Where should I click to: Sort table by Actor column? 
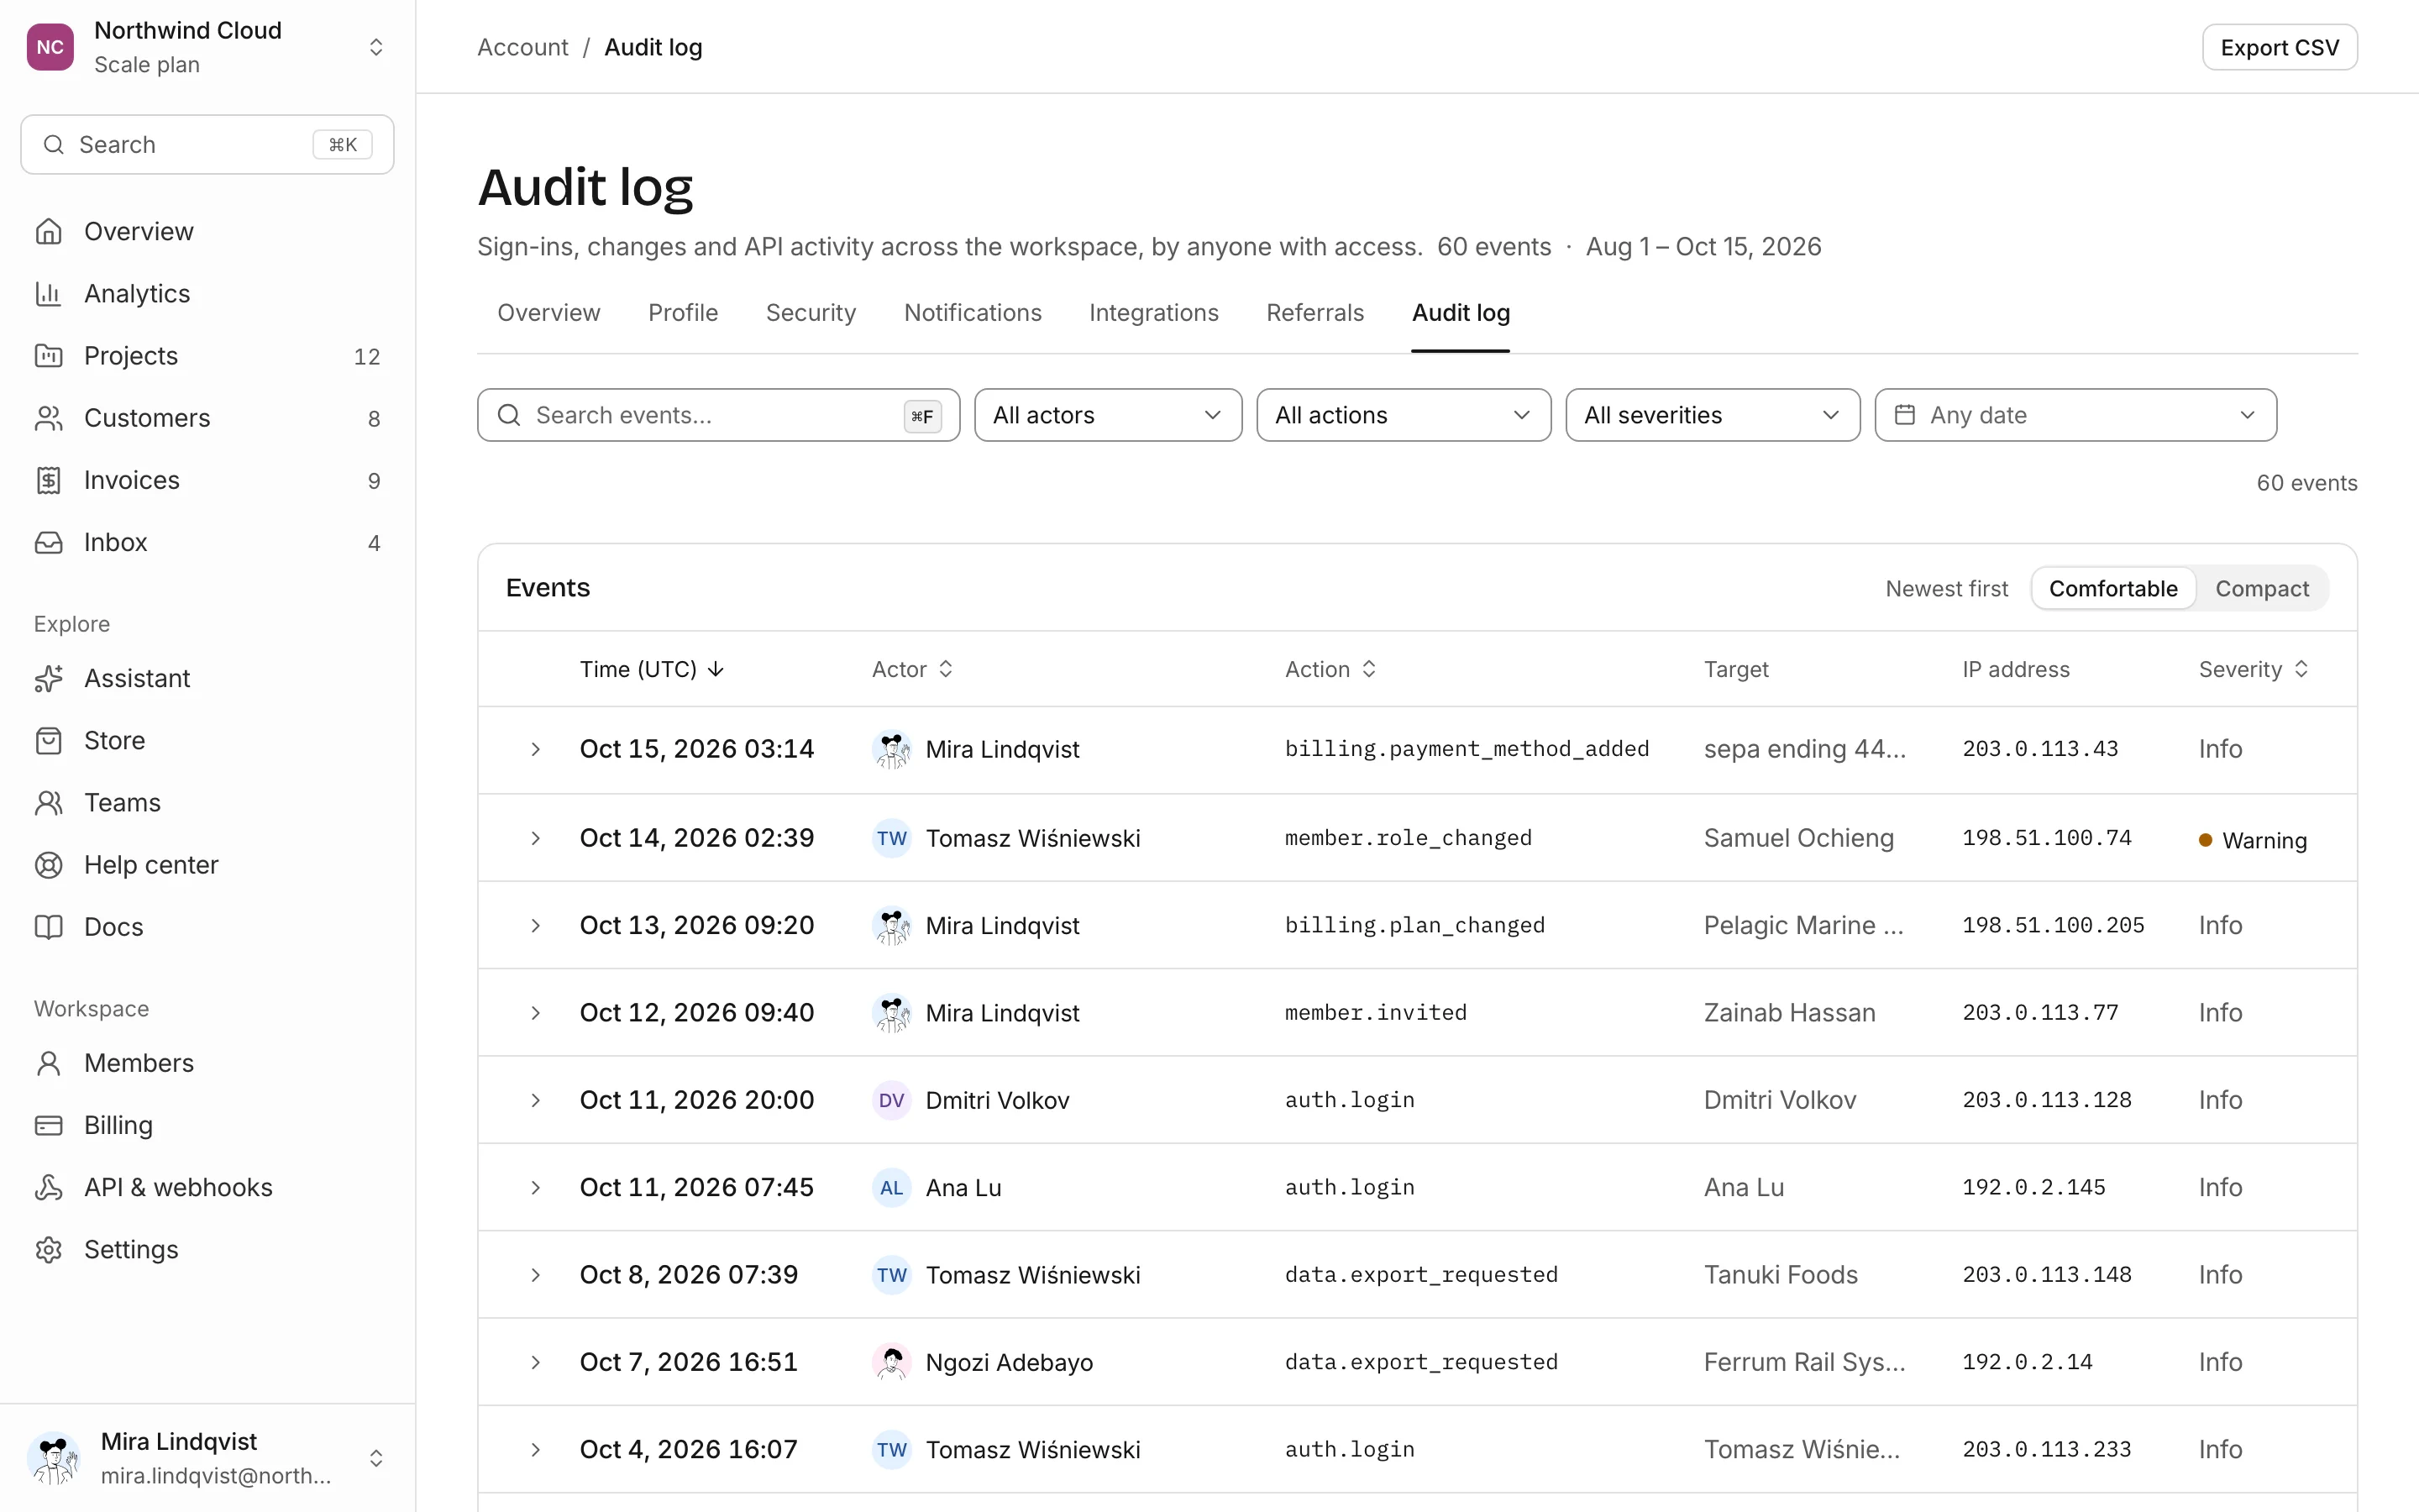[x=911, y=669]
